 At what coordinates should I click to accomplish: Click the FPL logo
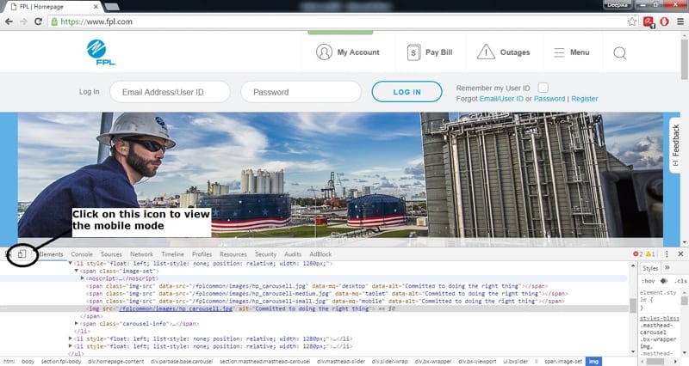tap(97, 52)
